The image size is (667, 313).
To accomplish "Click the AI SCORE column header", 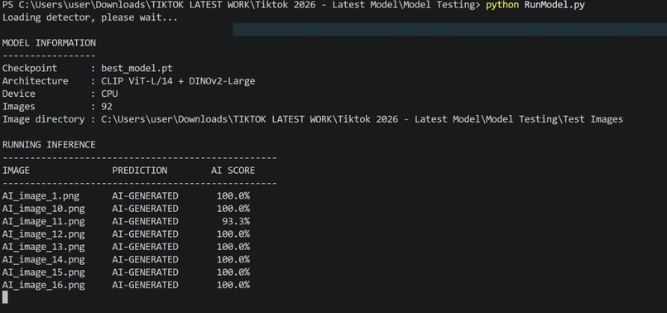I will [233, 171].
